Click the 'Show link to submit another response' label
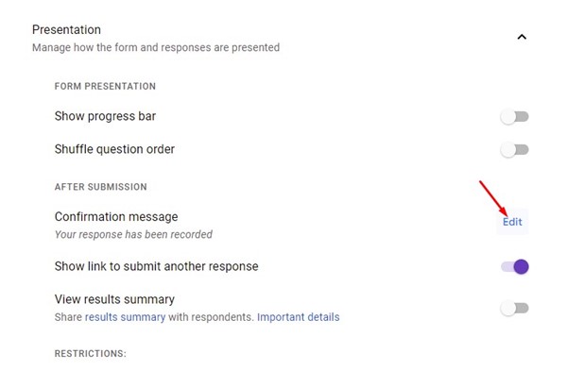 (x=157, y=266)
